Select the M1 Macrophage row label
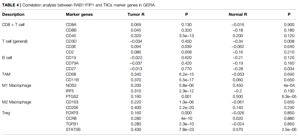This screenshot has height=137, width=299. tap(17, 85)
